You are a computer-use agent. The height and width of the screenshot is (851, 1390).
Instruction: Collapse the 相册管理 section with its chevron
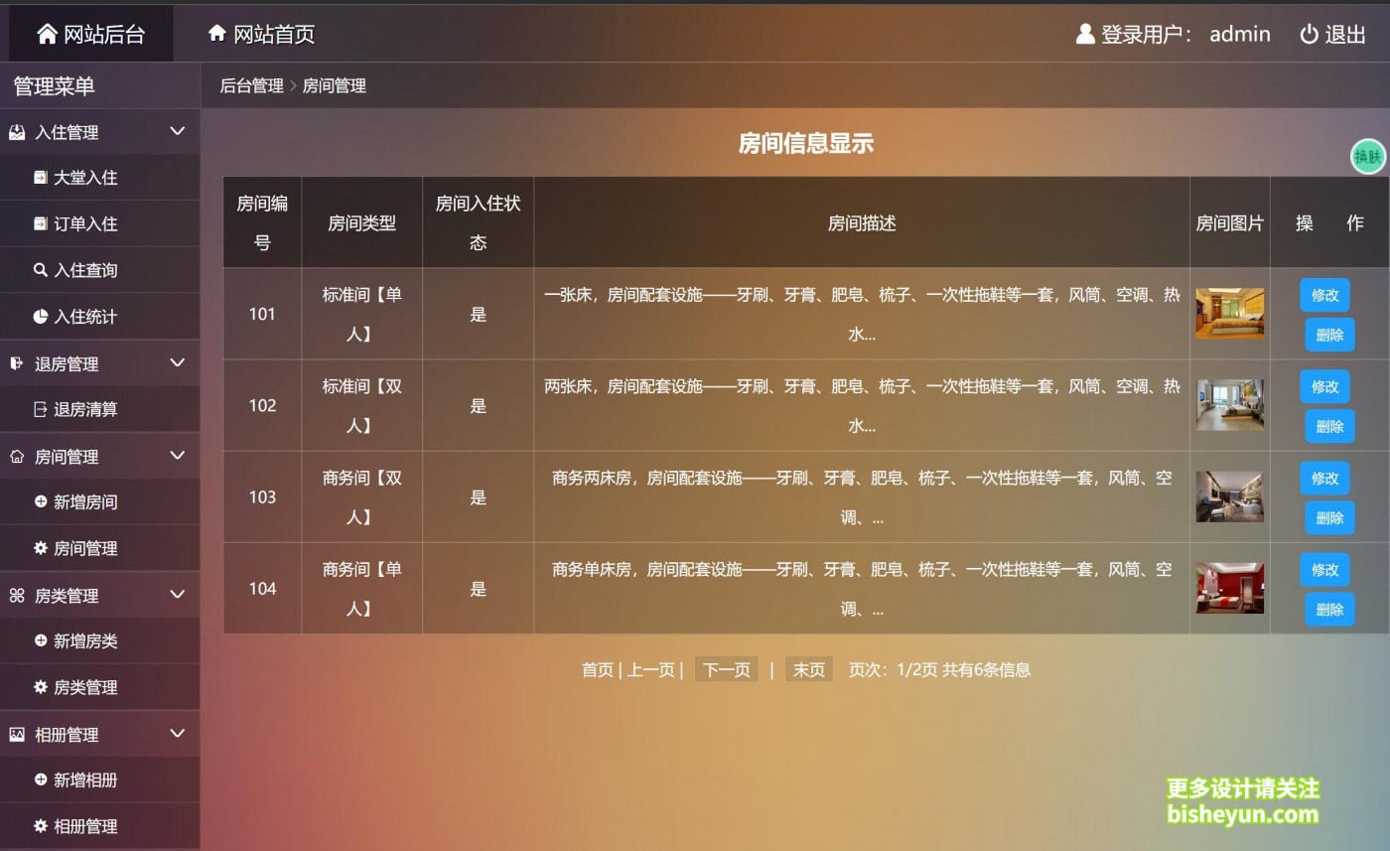coord(178,733)
